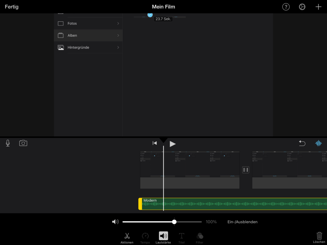Open the help question mark icon
The image size is (327, 245).
point(286,7)
